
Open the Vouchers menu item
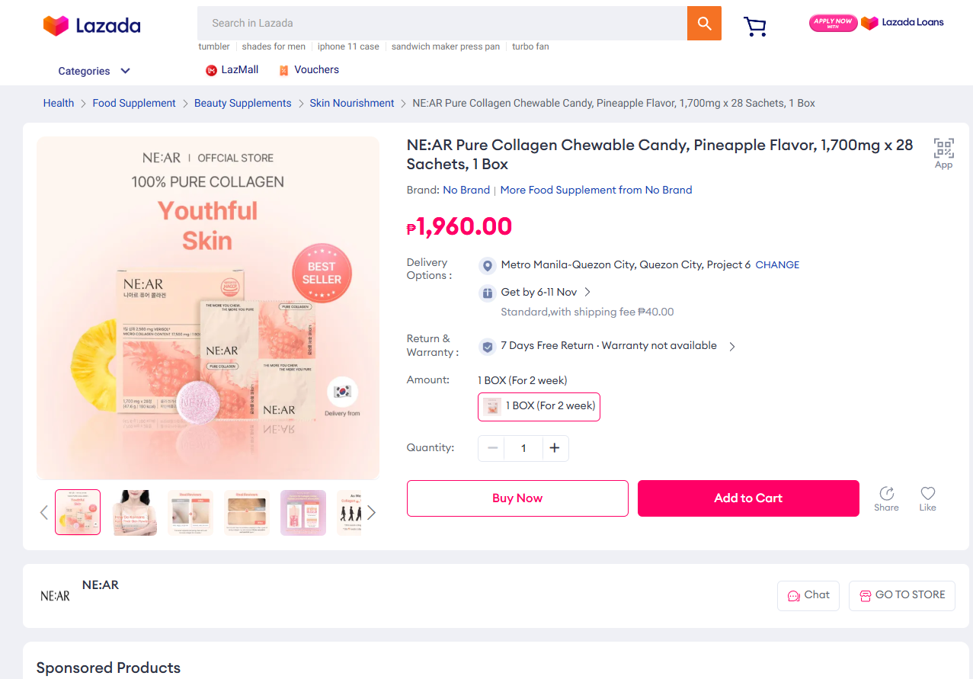pos(309,70)
